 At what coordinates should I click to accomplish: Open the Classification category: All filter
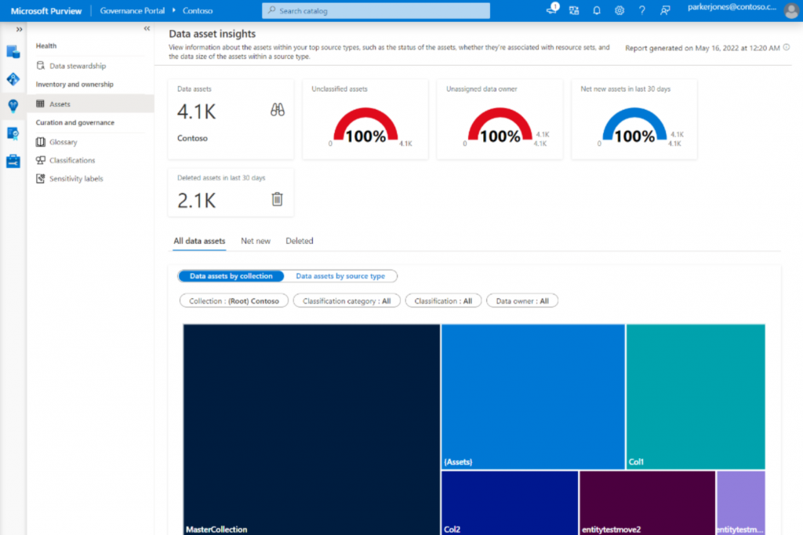click(x=347, y=300)
